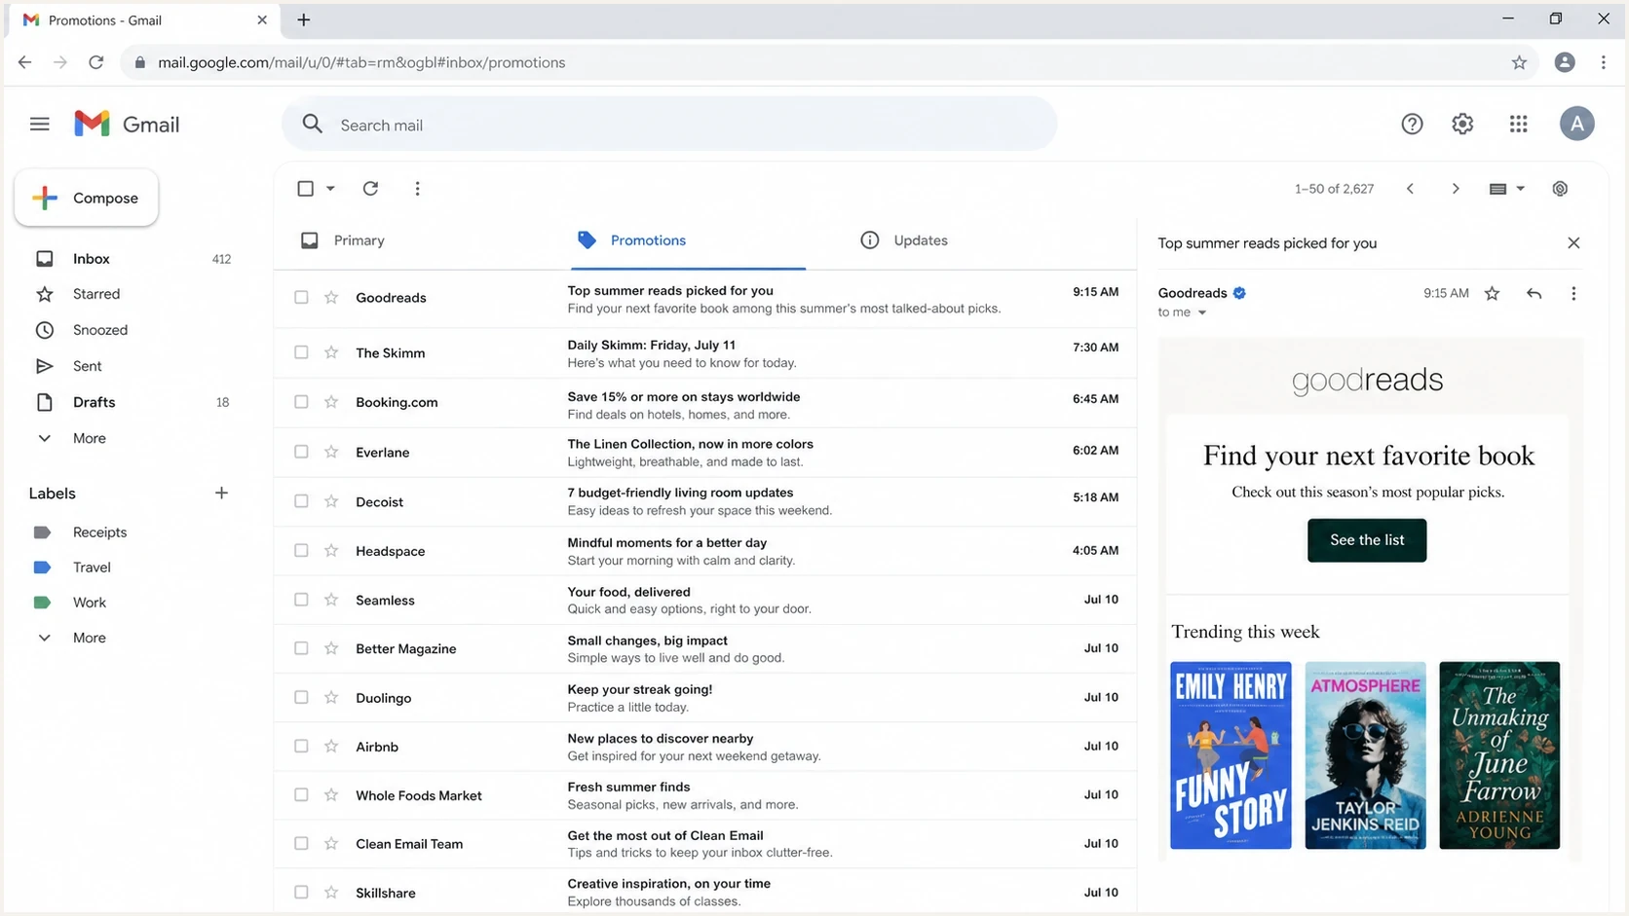This screenshot has height=916, width=1629.
Task: Star the Skimm email
Action: (331, 352)
